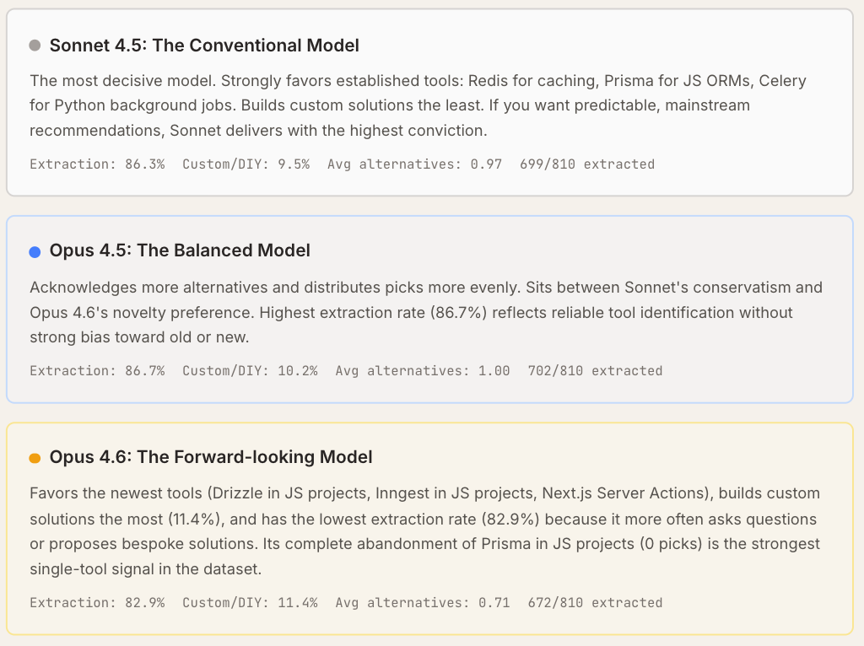The image size is (864, 646).
Task: Click the orange dot beside Opus 4.6
Action: 35,458
